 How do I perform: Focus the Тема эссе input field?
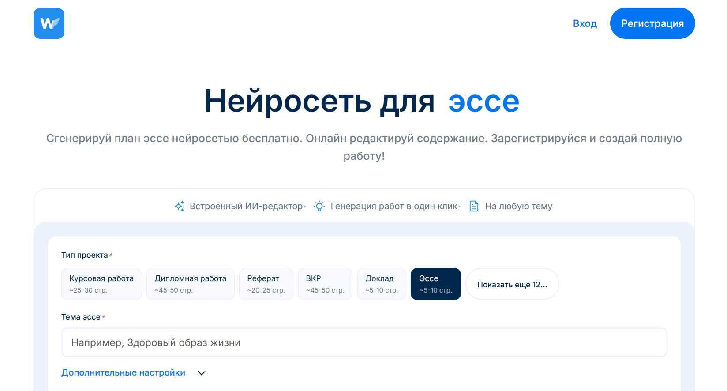(364, 342)
